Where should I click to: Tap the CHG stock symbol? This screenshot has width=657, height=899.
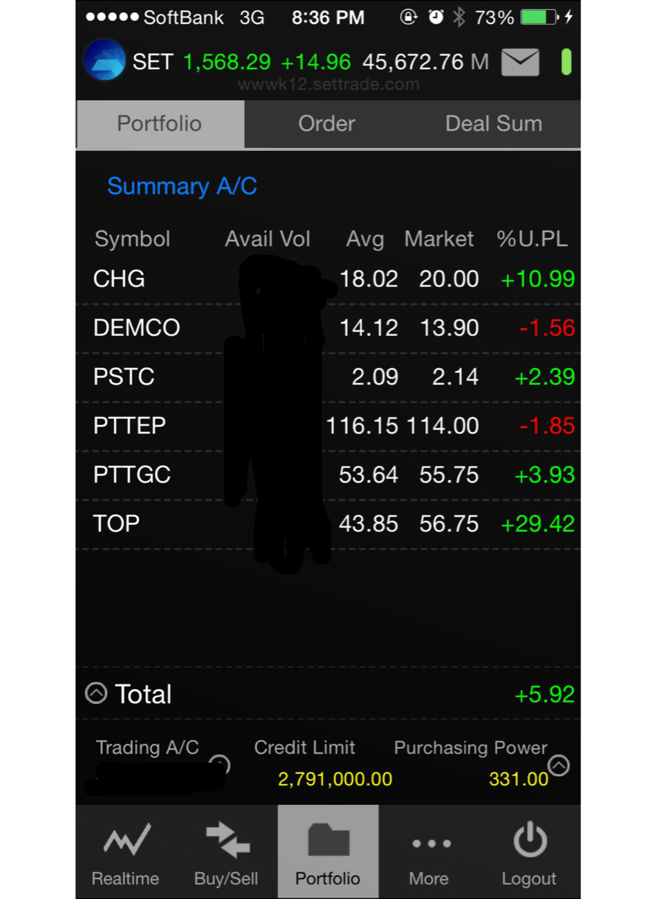click(x=119, y=279)
